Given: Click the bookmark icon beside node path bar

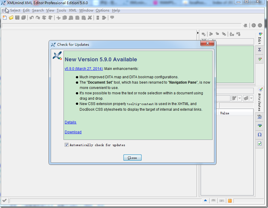Looking at the screenshot, I should pos(245,26).
